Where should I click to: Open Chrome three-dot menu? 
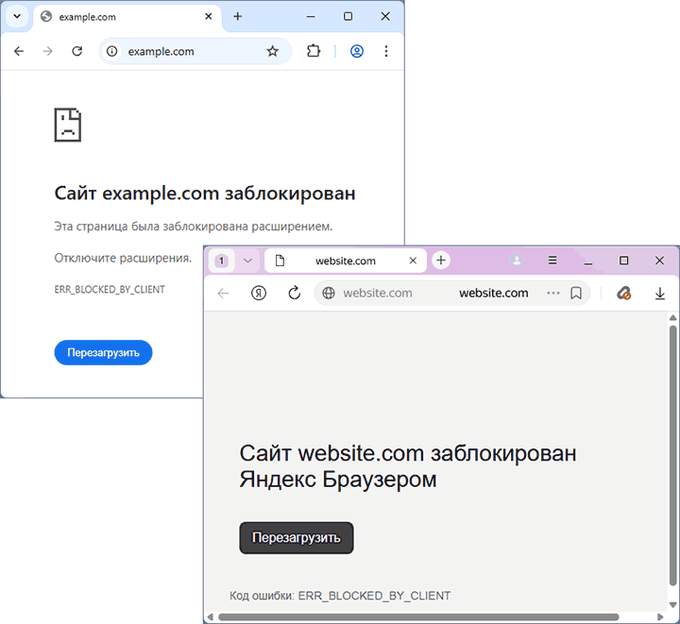click(386, 51)
